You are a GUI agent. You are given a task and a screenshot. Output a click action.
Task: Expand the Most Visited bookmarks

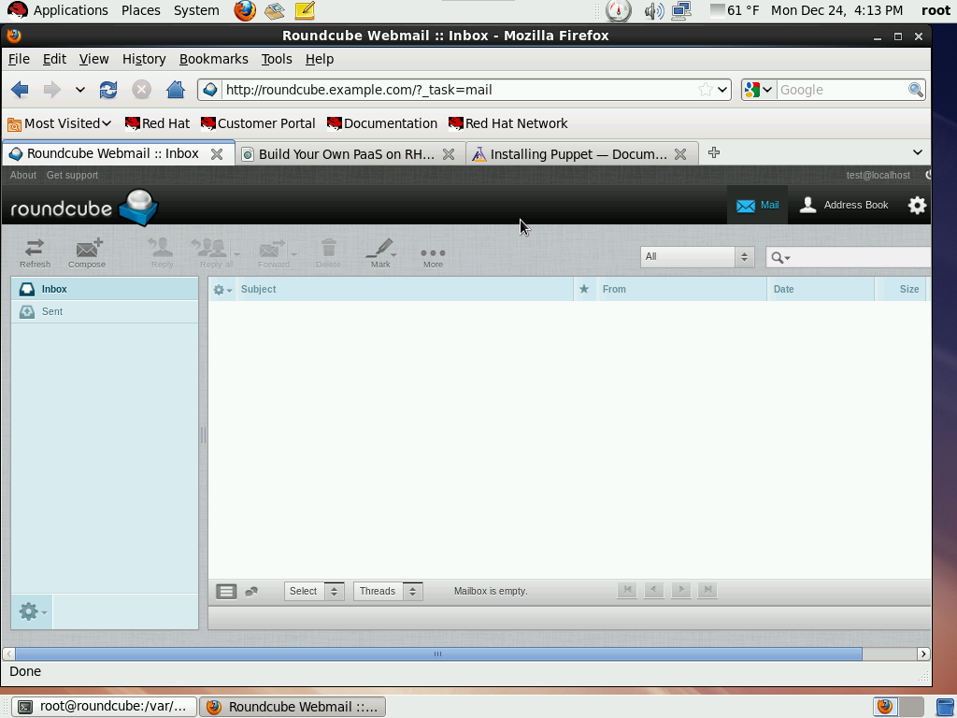coord(59,123)
